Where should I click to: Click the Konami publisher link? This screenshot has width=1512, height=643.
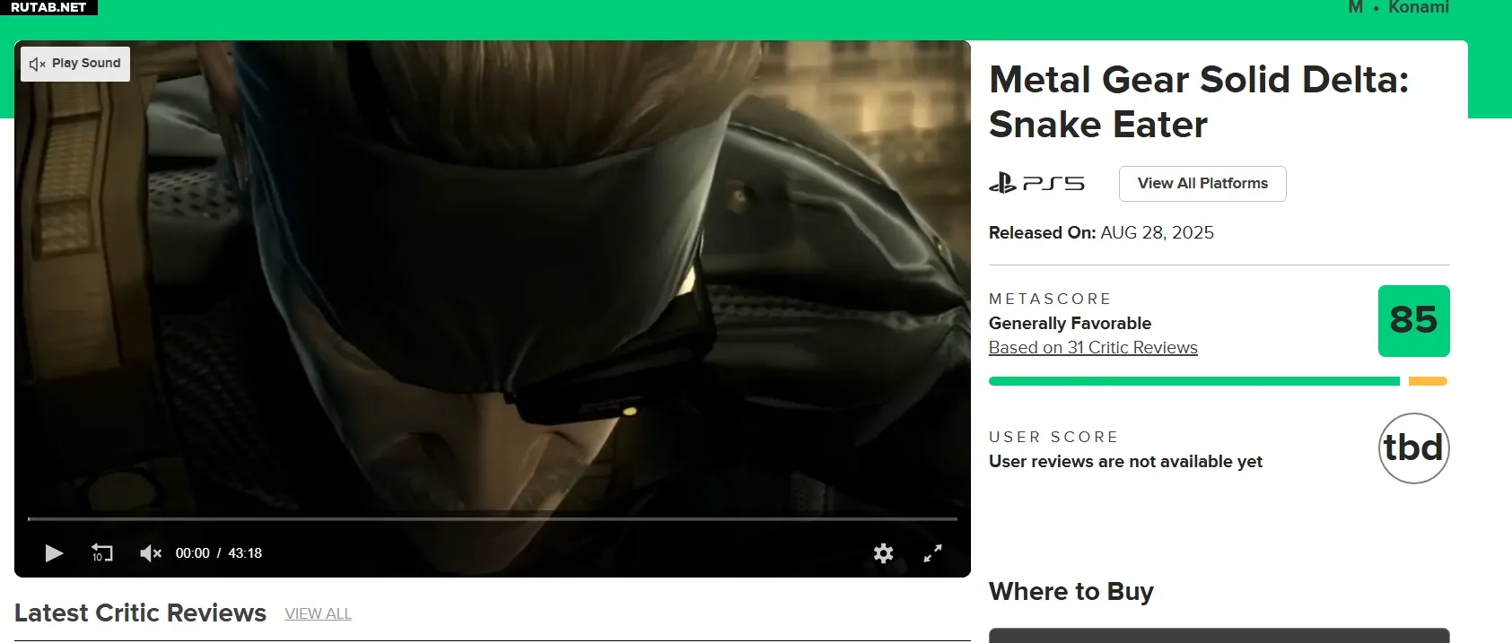point(1418,7)
